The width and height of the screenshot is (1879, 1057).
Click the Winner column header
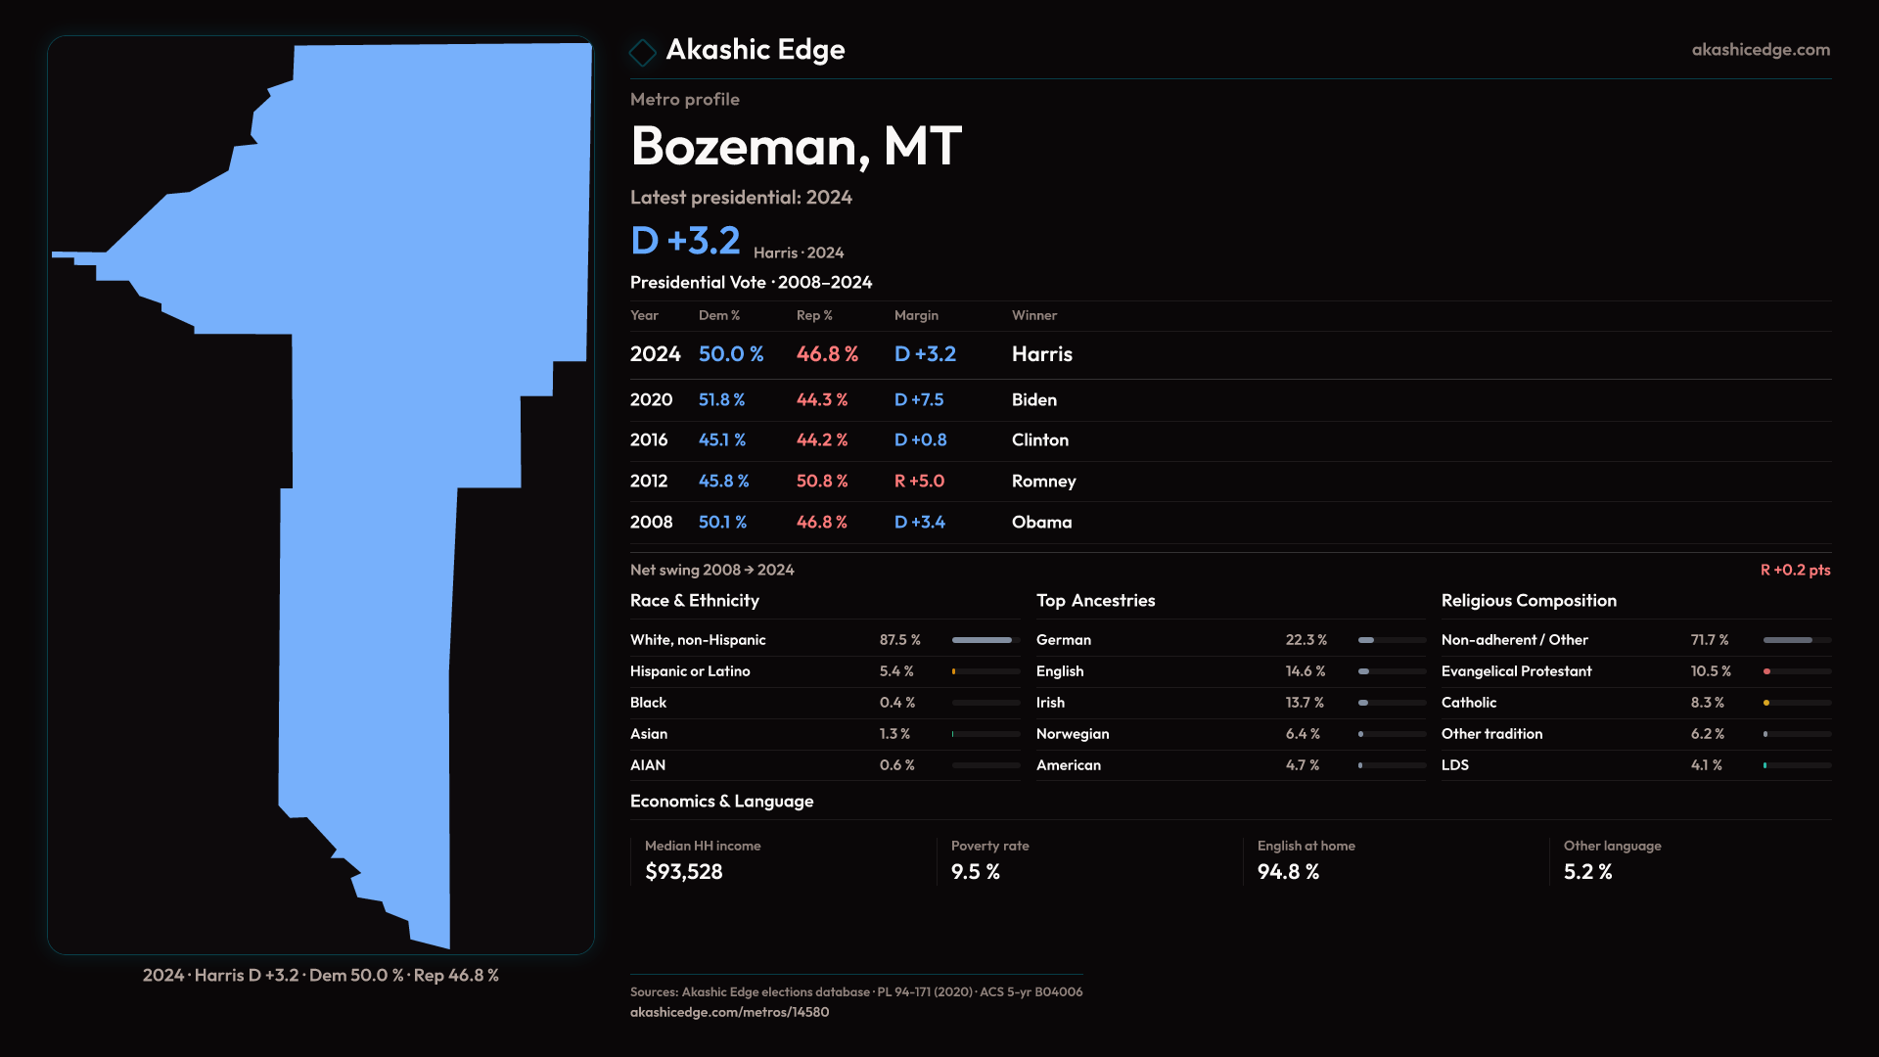tap(1033, 315)
